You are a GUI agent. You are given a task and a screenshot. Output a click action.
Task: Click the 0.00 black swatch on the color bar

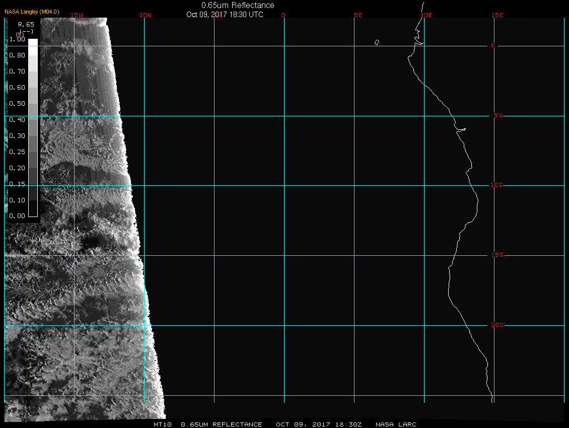tap(33, 212)
